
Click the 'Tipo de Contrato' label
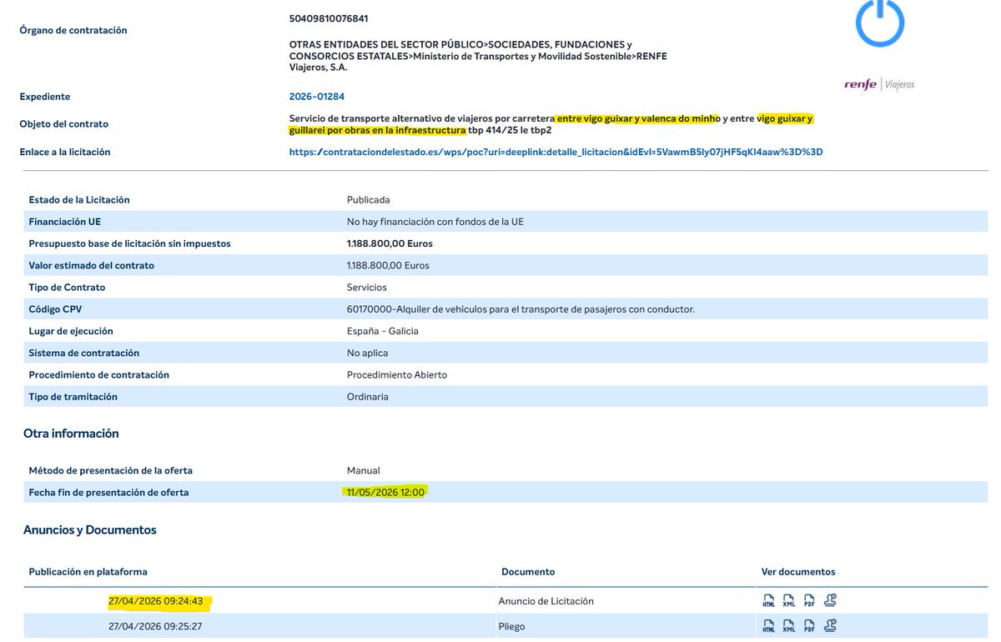pos(67,288)
